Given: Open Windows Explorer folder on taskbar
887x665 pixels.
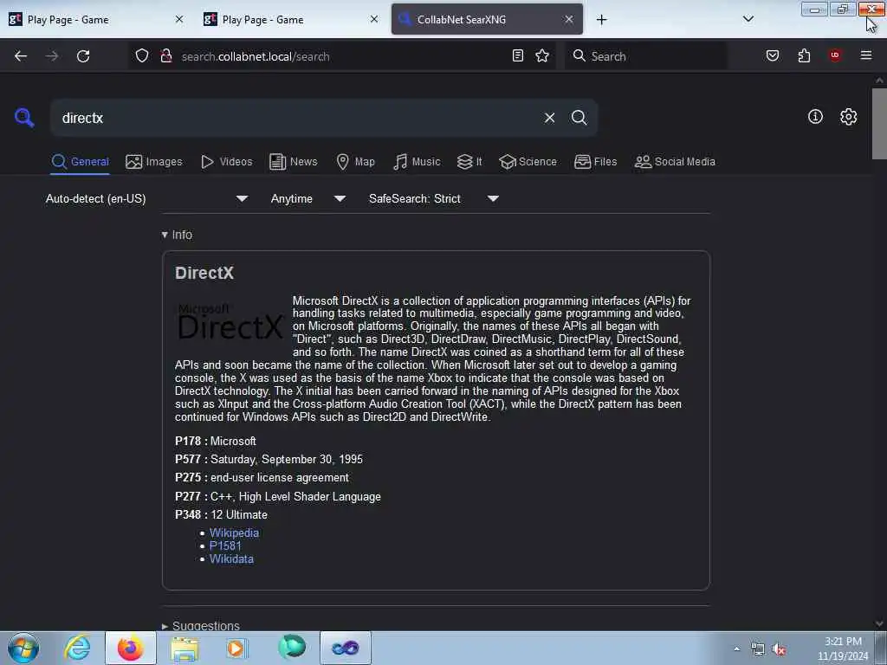Looking at the screenshot, I should pyautogui.click(x=185, y=648).
